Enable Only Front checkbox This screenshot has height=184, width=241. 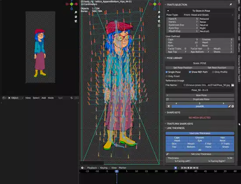tap(167, 76)
